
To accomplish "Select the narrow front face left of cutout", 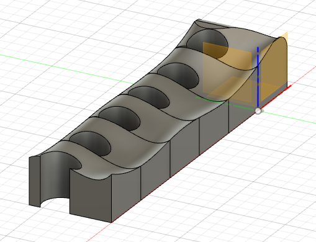I will click(34, 182).
